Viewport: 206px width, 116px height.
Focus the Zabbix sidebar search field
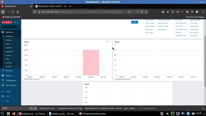[x=9, y=27]
